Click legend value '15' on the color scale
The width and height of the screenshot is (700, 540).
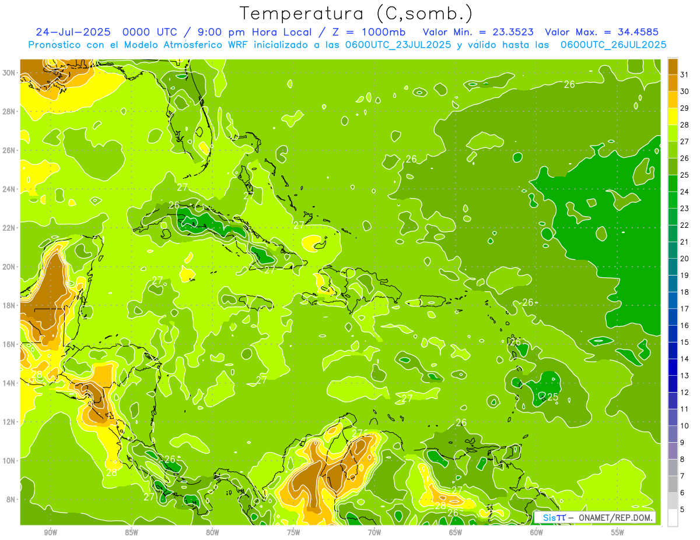click(685, 343)
